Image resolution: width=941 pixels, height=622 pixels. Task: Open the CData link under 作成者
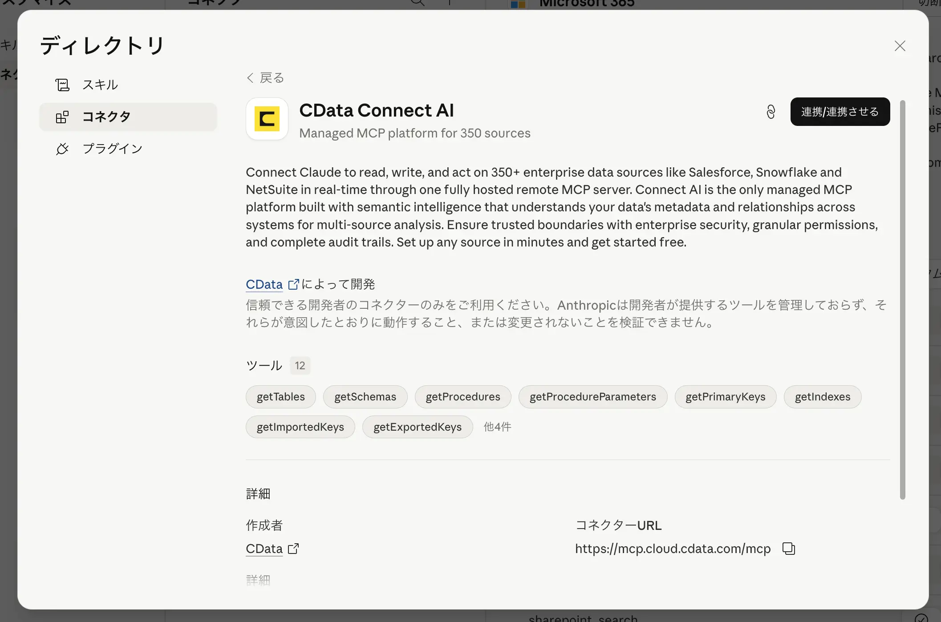264,549
